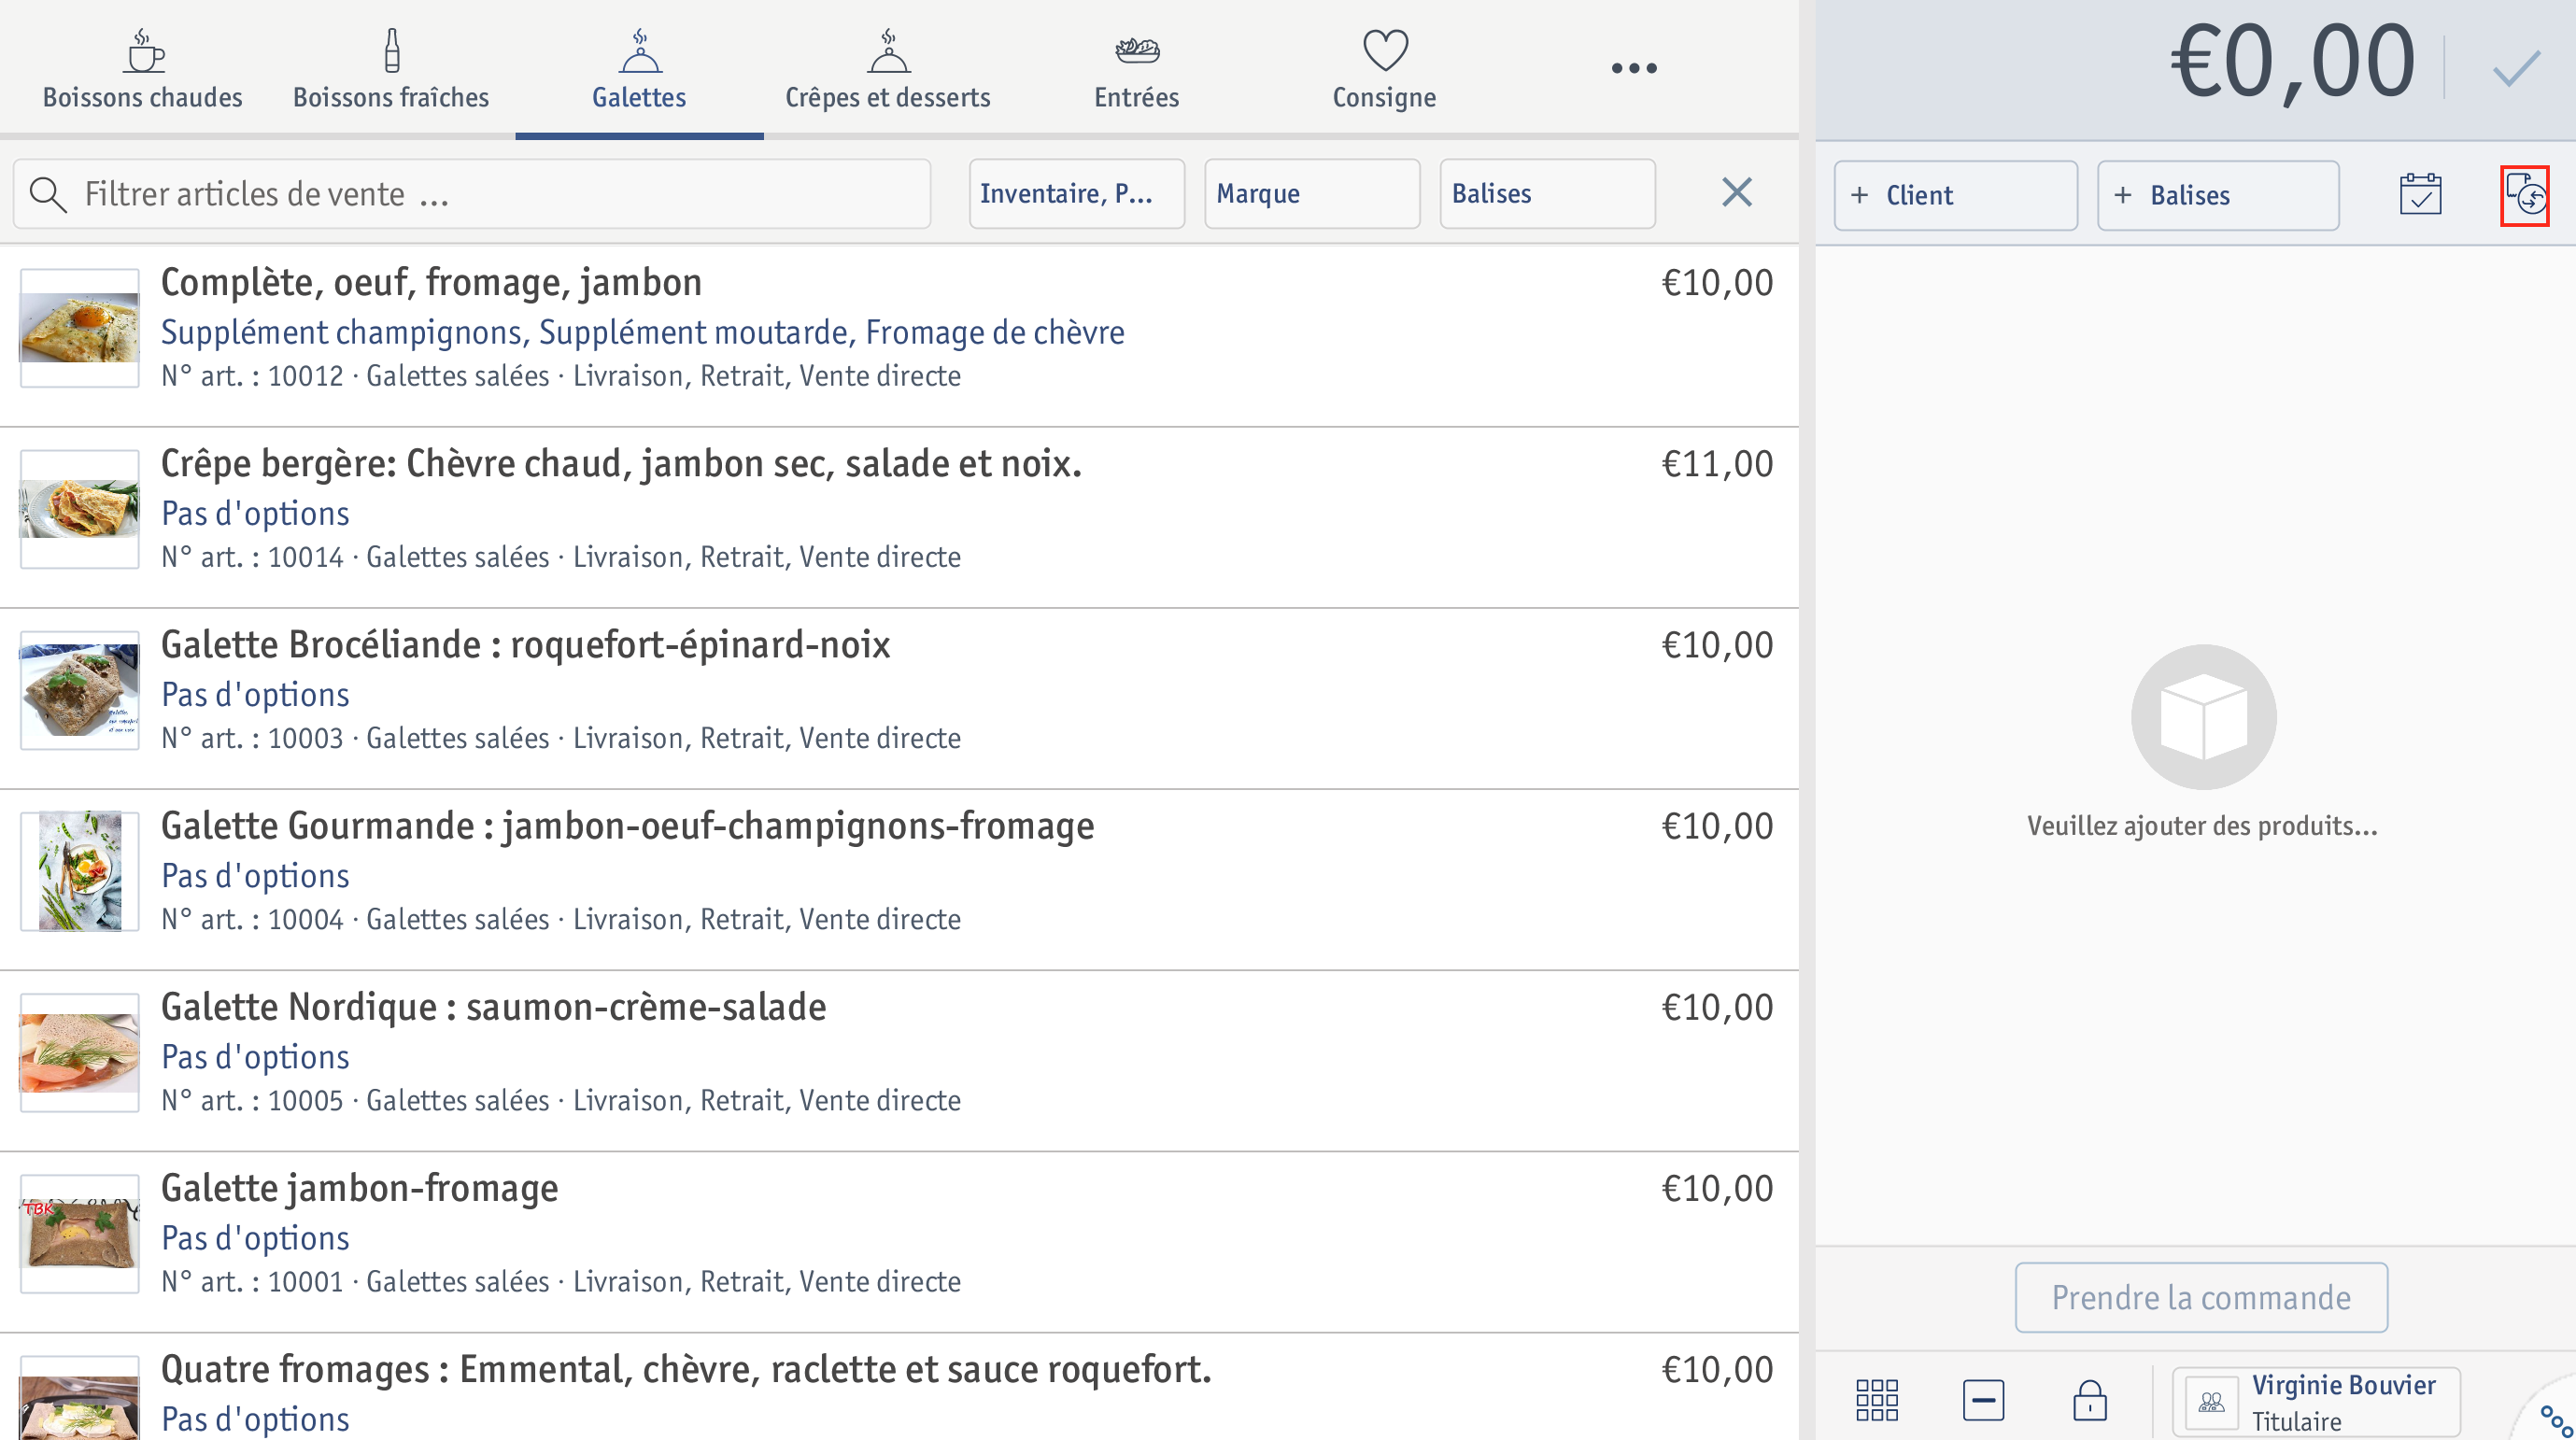The width and height of the screenshot is (2576, 1440).
Task: Switch to the Entrées tab
Action: (1136, 68)
